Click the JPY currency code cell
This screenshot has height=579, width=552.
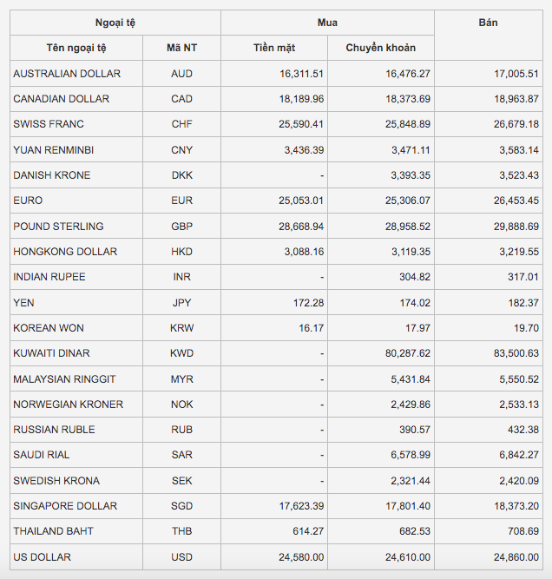pos(181,302)
